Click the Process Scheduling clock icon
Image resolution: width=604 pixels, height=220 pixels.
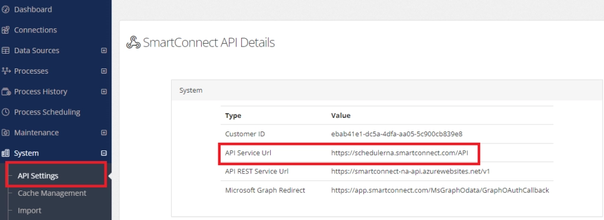(5, 112)
